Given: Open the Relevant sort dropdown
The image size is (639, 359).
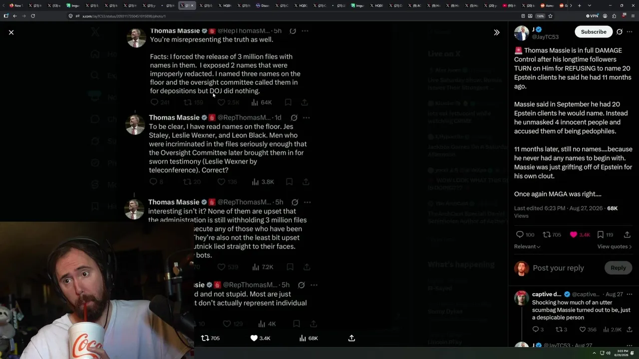Looking at the screenshot, I should [x=527, y=246].
